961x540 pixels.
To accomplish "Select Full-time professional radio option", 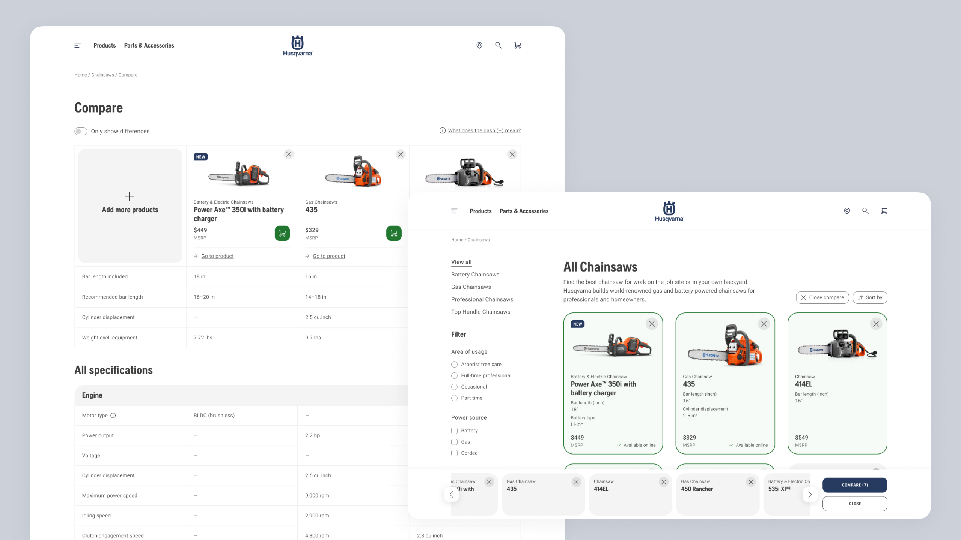I will (454, 375).
